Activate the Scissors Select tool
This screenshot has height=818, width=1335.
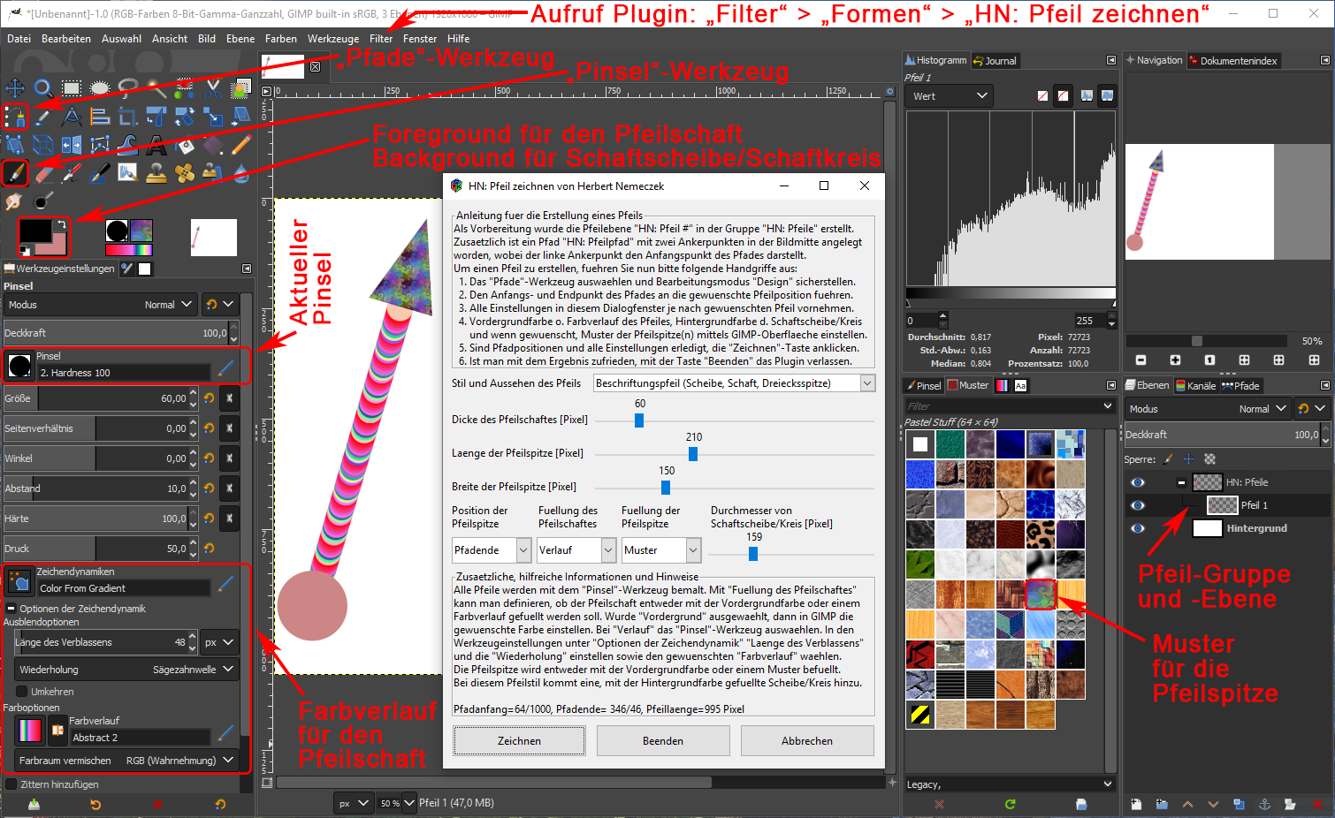(x=213, y=88)
